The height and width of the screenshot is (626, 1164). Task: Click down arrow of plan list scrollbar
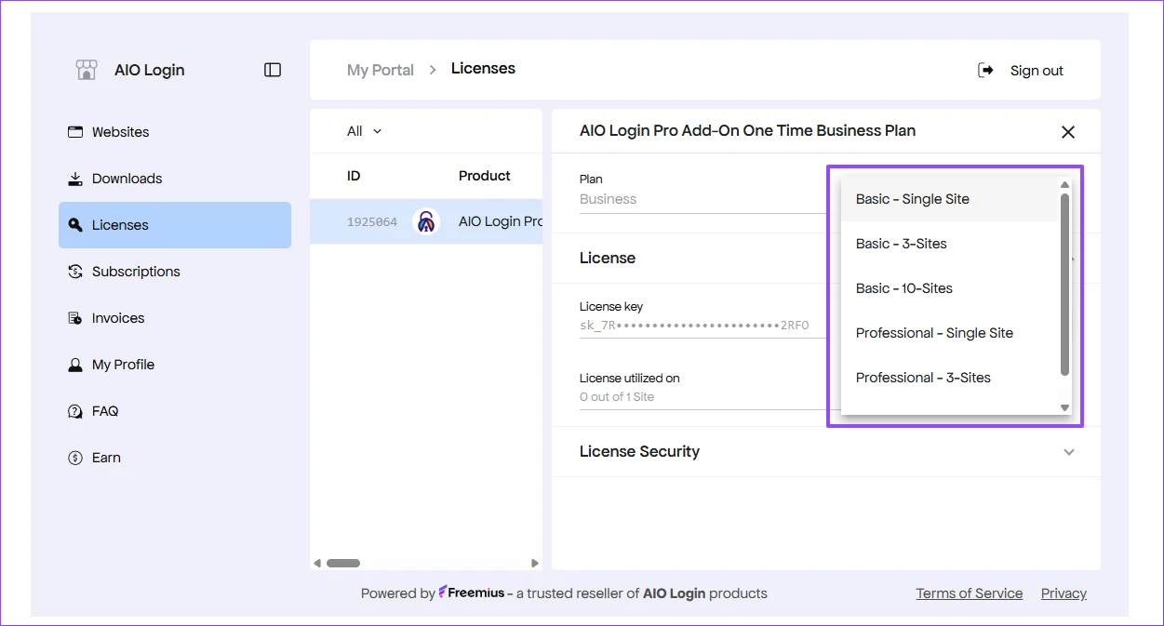coord(1065,407)
